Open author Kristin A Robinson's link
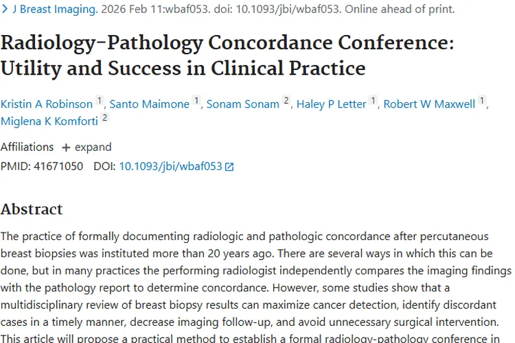This screenshot has height=343, width=515. [47, 104]
